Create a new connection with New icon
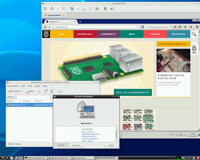 point(30,91)
